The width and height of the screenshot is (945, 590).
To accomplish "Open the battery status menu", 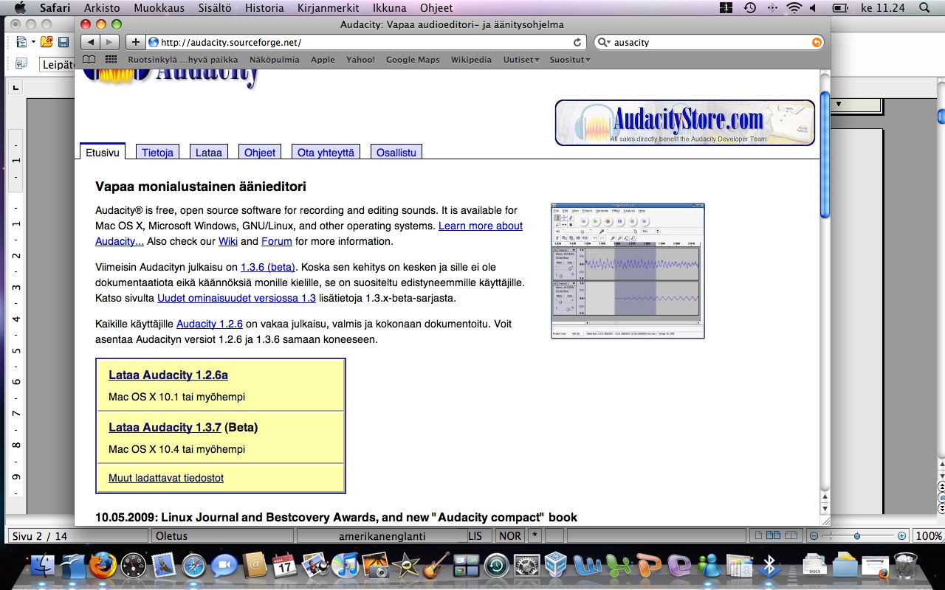I will point(840,8).
